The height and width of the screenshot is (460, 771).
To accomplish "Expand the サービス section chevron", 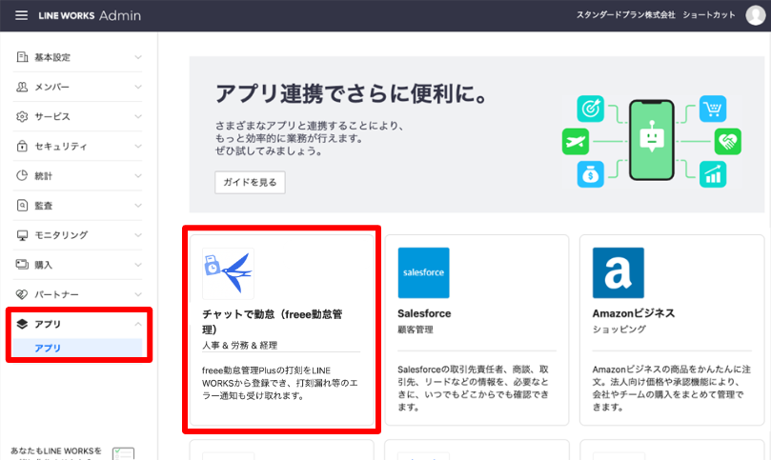I will point(138,116).
